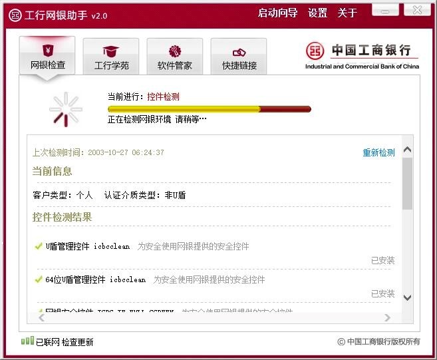Click the 控件检测 current step label
This screenshot has height=360, width=437.
(x=164, y=96)
